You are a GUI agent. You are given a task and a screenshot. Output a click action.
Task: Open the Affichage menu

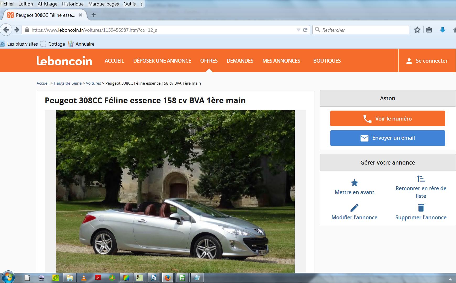(47, 4)
